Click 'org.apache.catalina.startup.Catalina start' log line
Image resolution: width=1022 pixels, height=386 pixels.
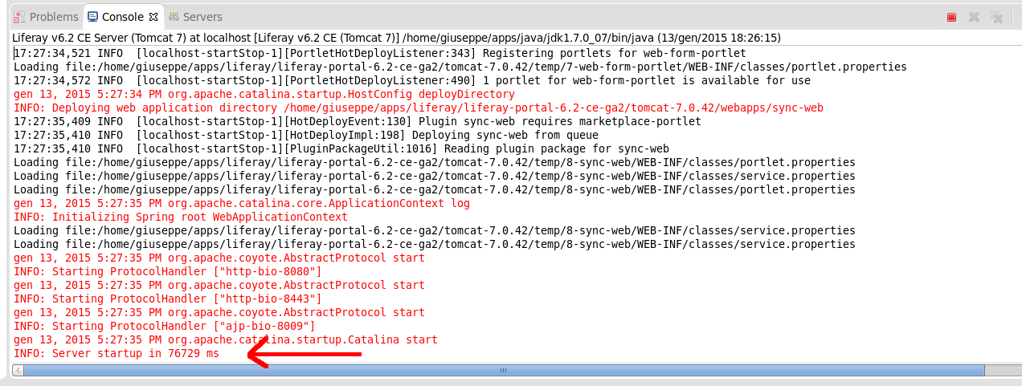click(x=226, y=339)
